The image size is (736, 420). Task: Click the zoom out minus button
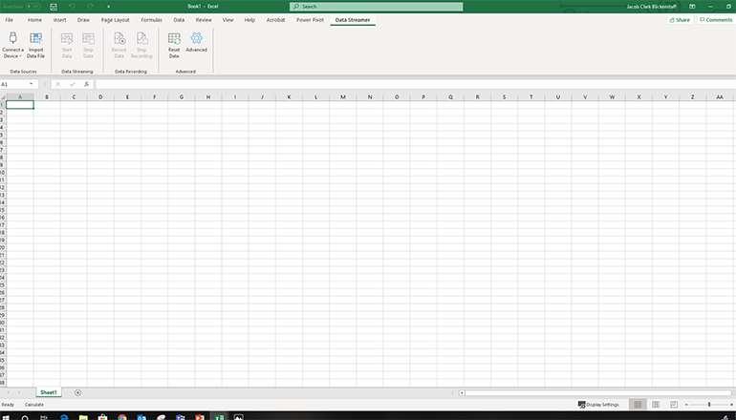686,404
